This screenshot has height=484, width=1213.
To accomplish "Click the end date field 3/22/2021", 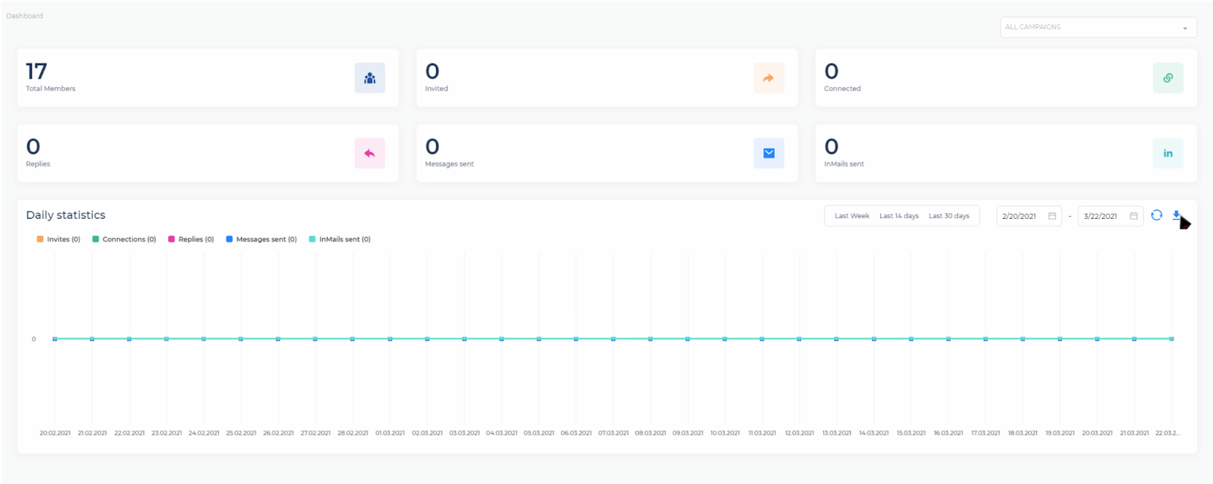I will click(1110, 216).
